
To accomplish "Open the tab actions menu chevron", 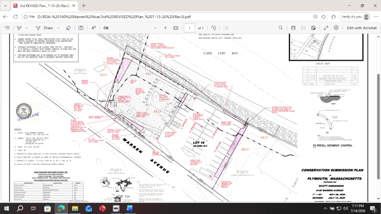I will coord(5,6).
